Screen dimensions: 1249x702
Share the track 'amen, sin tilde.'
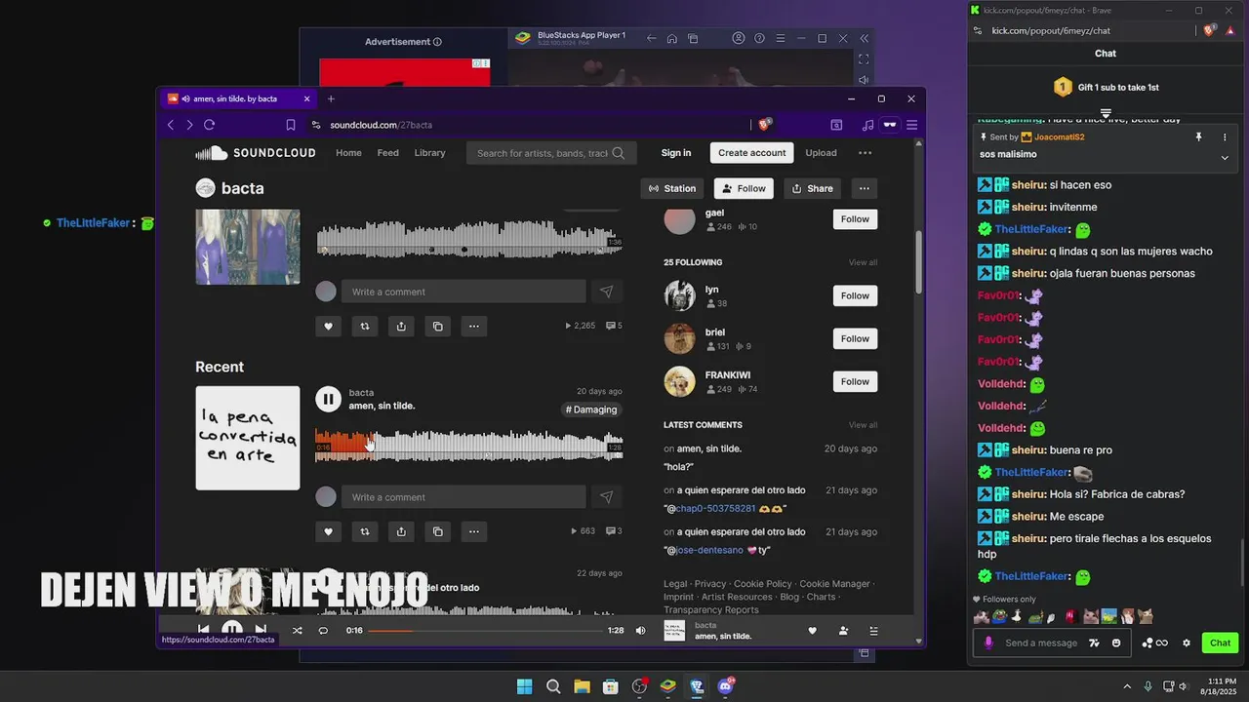click(x=401, y=531)
